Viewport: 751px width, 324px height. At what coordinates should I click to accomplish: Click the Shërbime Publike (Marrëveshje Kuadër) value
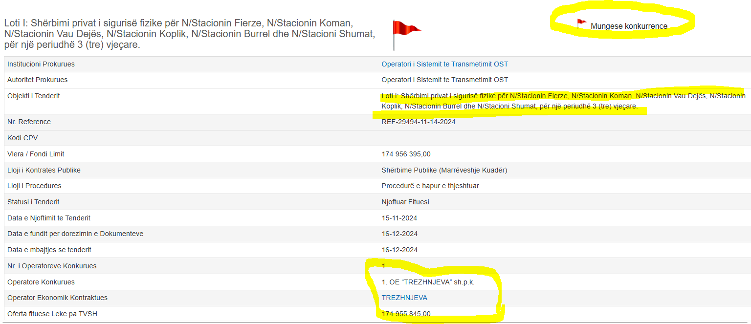pyautogui.click(x=444, y=170)
